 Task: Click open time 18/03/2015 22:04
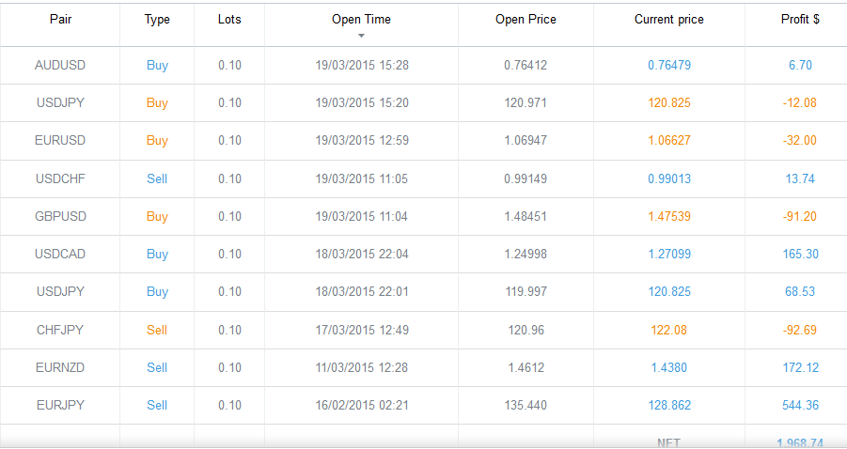(x=362, y=254)
